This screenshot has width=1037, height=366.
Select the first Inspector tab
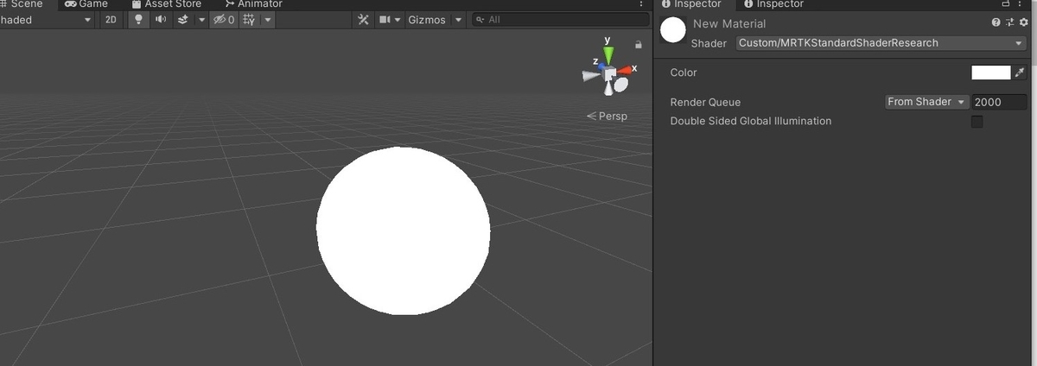691,4
